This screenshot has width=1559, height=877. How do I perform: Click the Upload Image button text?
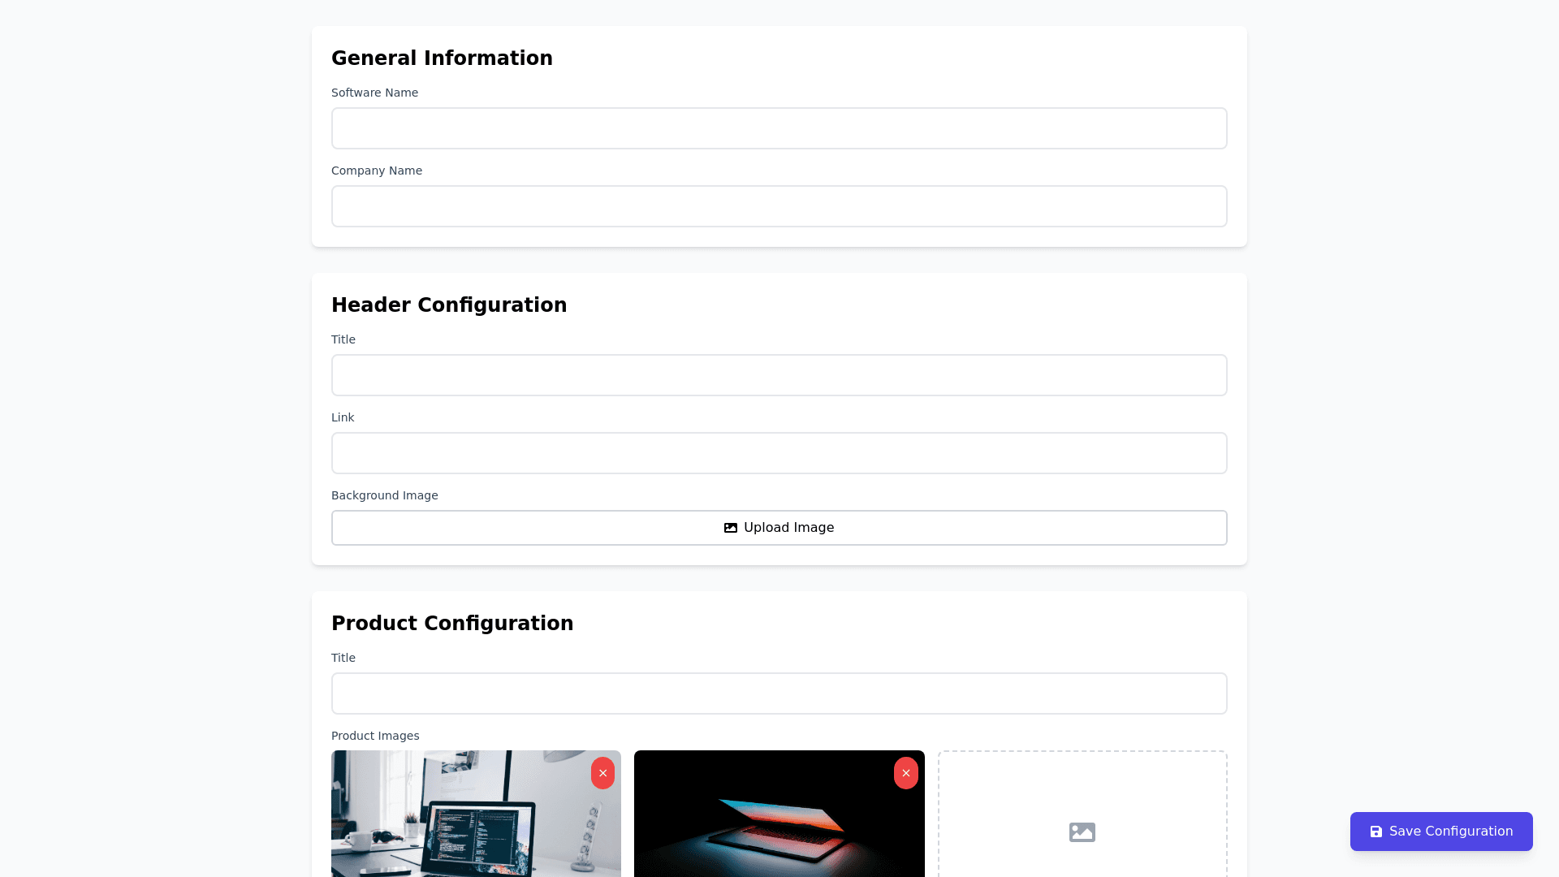point(788,528)
